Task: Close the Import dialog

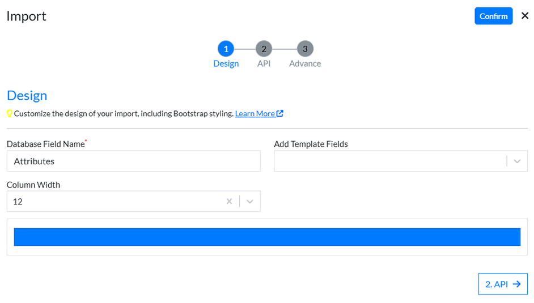Action: click(x=524, y=16)
